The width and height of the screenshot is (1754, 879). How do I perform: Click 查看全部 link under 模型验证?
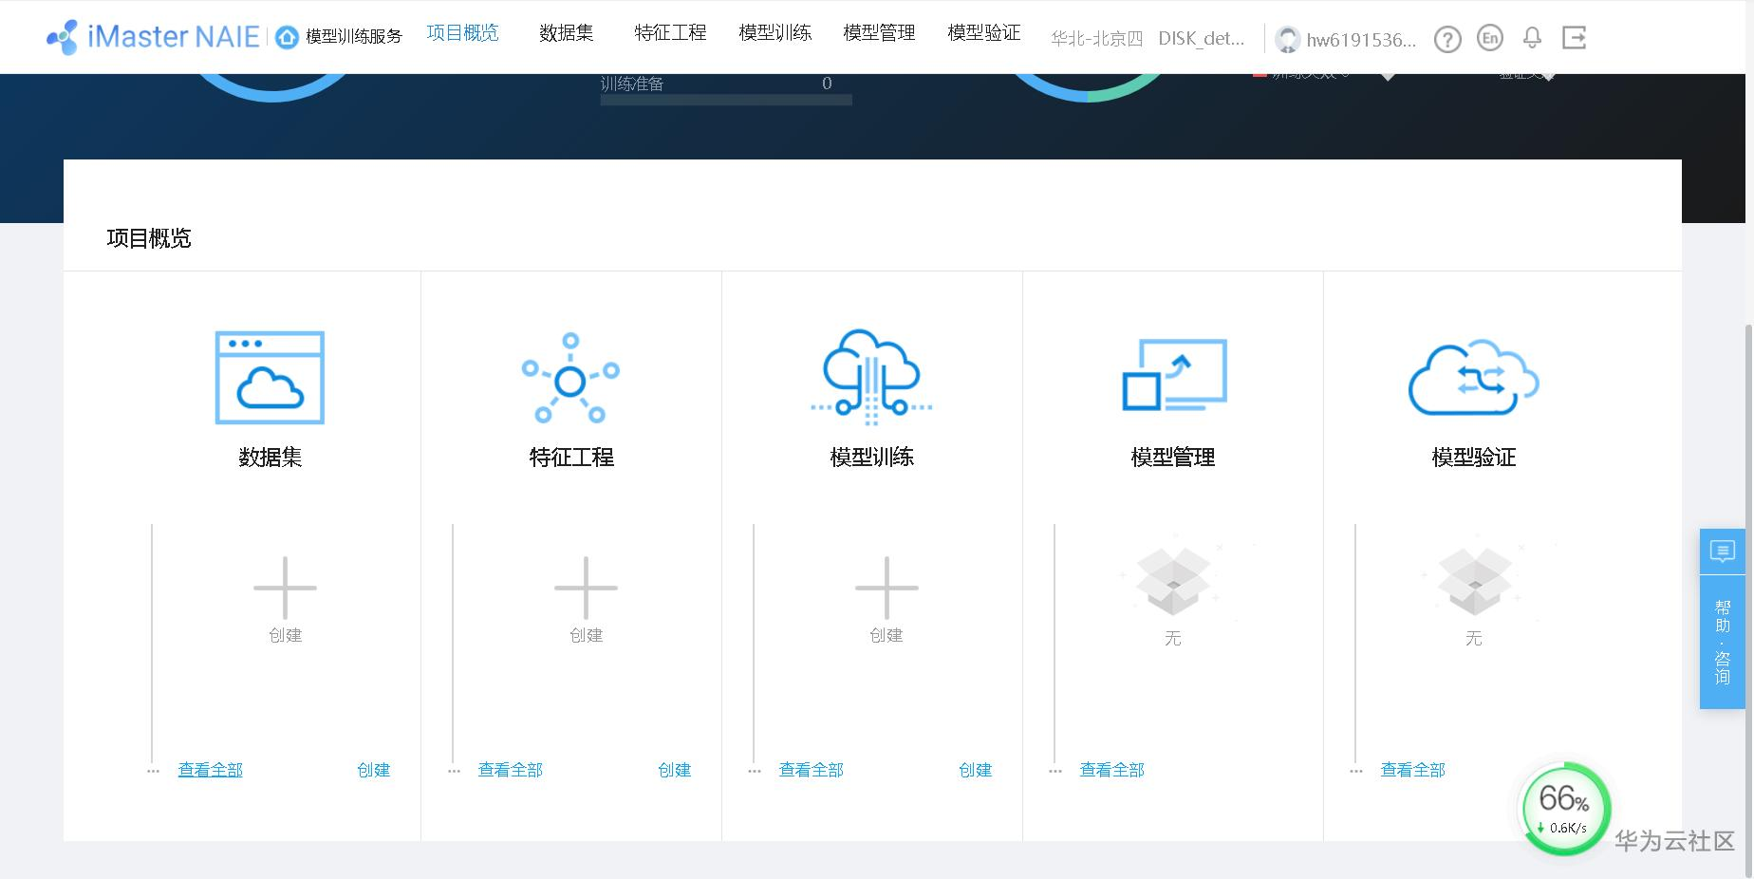[1413, 770]
